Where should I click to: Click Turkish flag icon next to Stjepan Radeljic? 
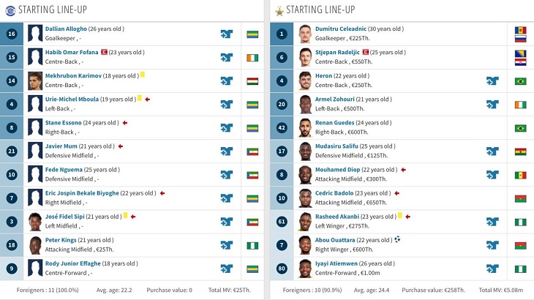point(366,52)
